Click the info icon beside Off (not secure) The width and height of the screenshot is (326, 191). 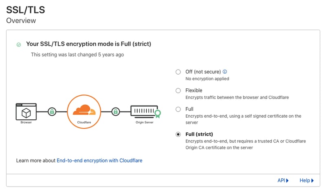click(x=225, y=72)
